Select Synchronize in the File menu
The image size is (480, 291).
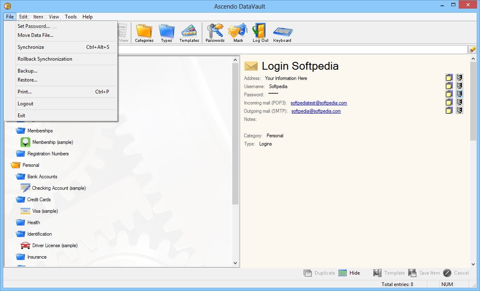61,47
